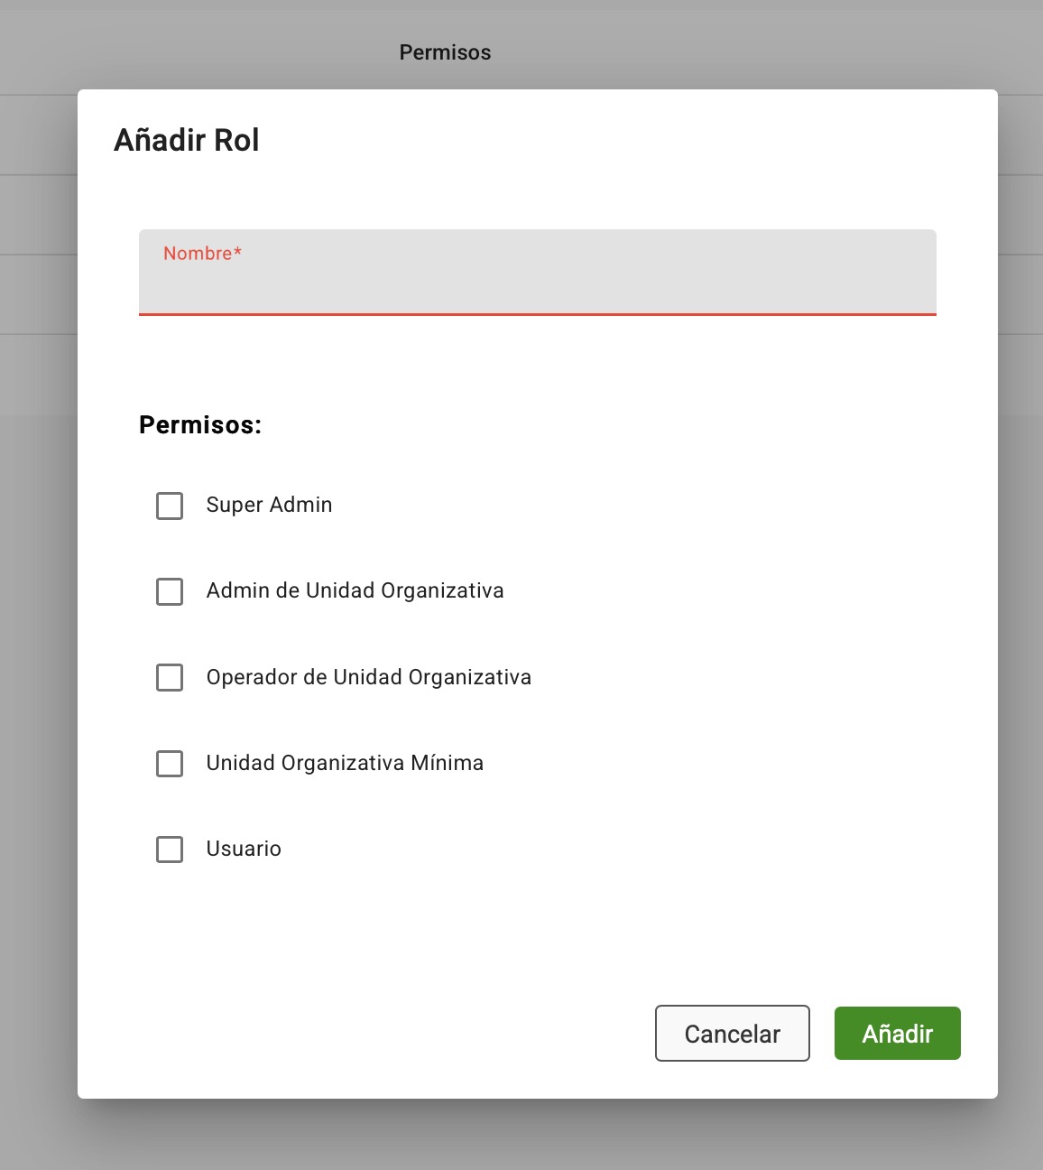This screenshot has width=1043, height=1170.
Task: Click the required asterisk in Nombre label
Action: (x=238, y=253)
